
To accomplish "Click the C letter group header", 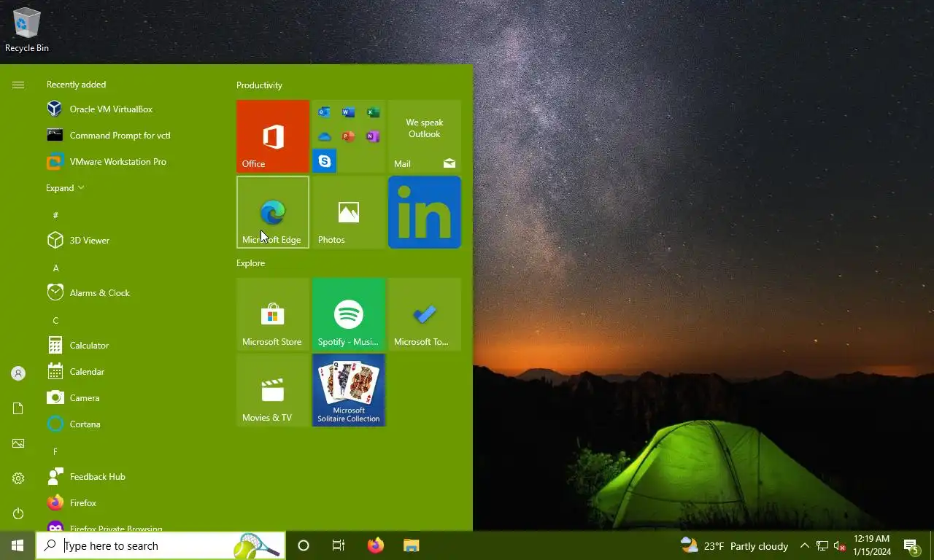I will click(x=55, y=320).
